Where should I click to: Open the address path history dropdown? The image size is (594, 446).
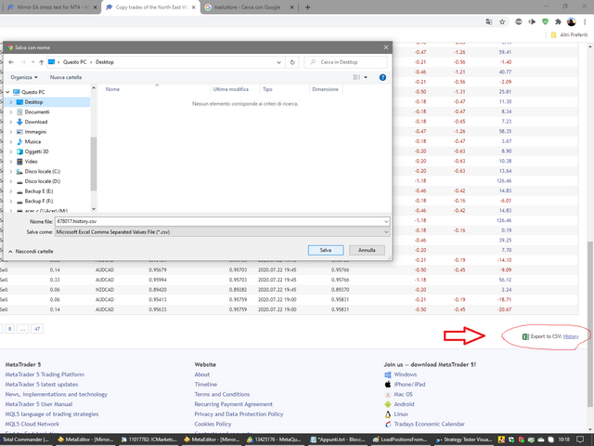278,62
